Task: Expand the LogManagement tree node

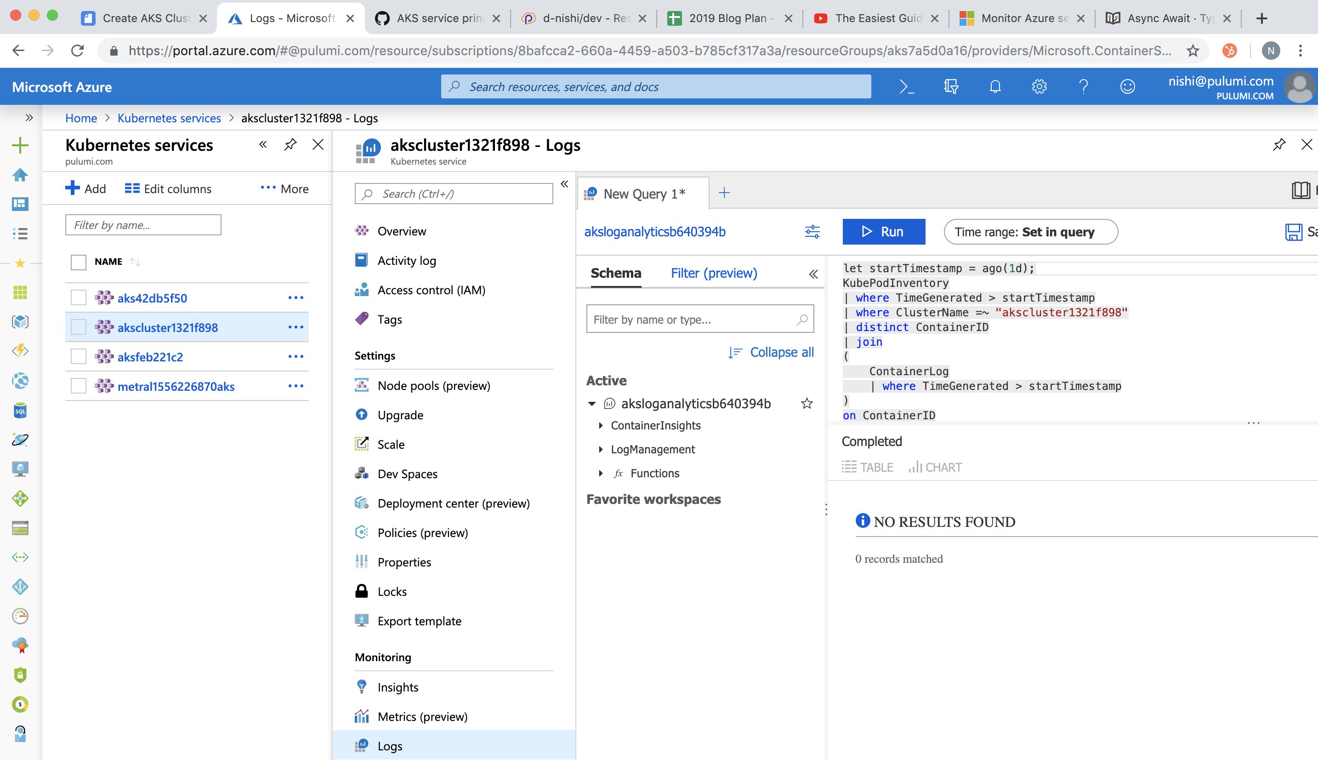Action: [x=601, y=449]
